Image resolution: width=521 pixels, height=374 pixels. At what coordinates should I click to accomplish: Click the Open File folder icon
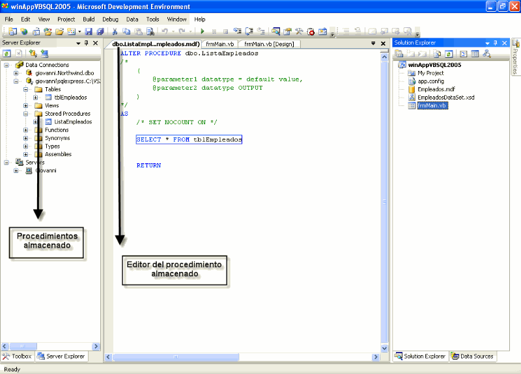pyautogui.click(x=59, y=31)
